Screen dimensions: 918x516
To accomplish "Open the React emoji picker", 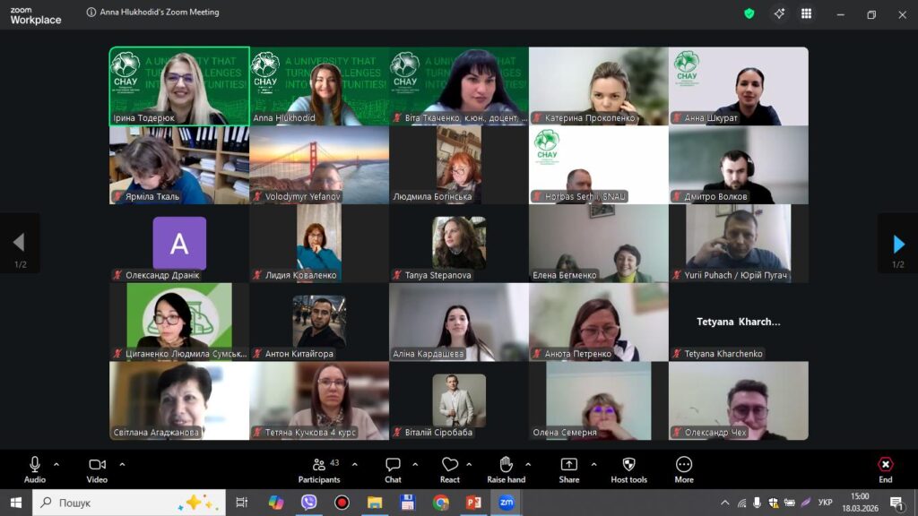I will pyautogui.click(x=450, y=469).
